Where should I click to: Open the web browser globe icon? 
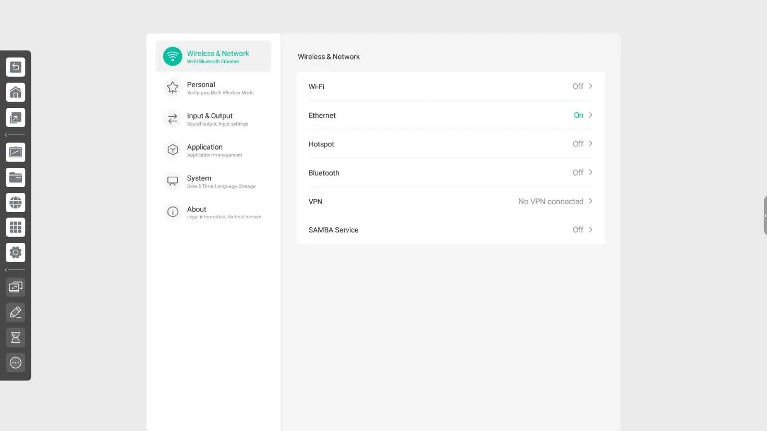coord(16,202)
